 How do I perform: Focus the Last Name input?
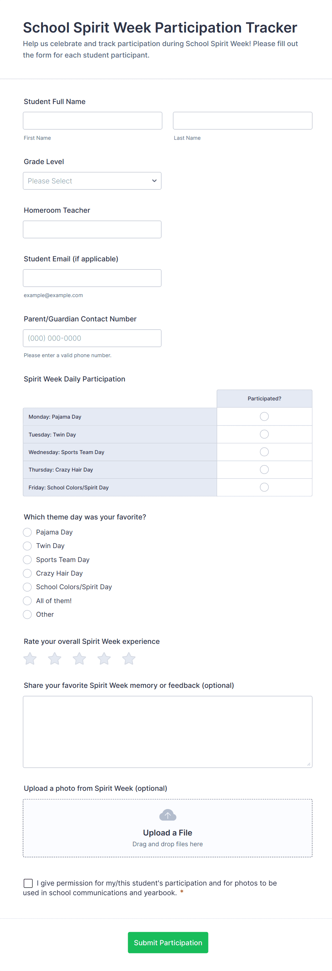[242, 120]
